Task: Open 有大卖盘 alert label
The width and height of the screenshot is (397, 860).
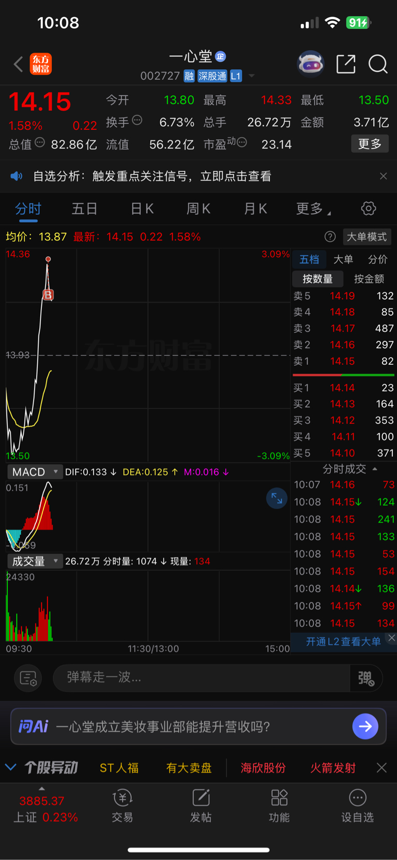Action: [189, 768]
